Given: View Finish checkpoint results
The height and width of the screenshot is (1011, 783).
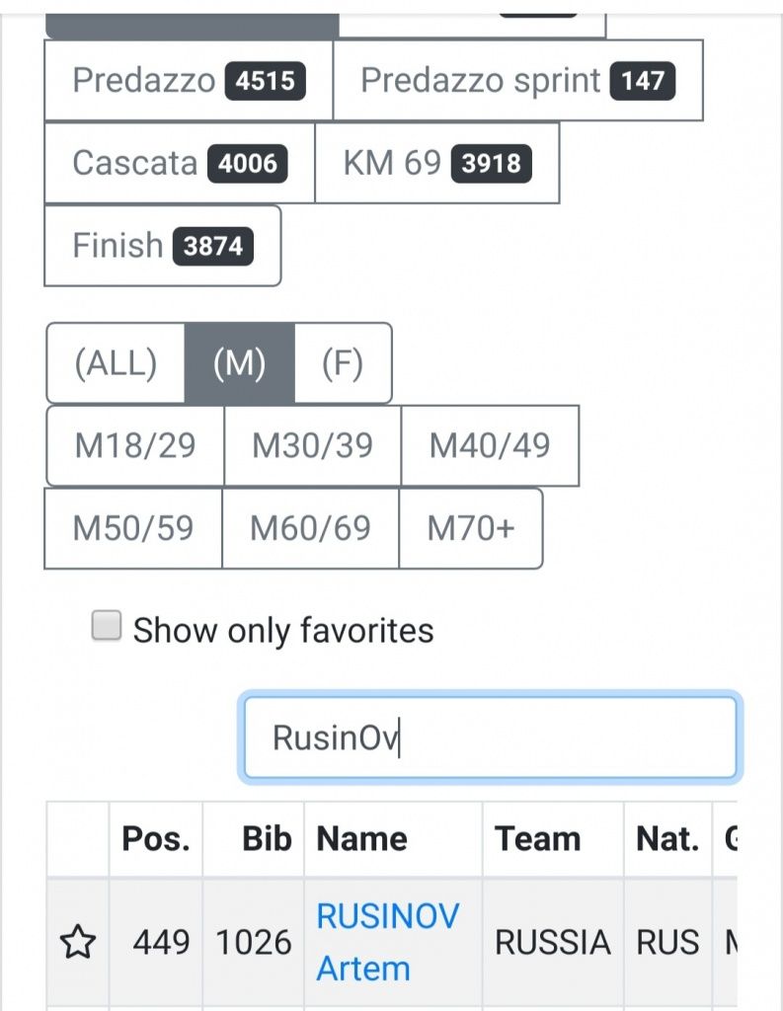Looking at the screenshot, I should coord(162,245).
